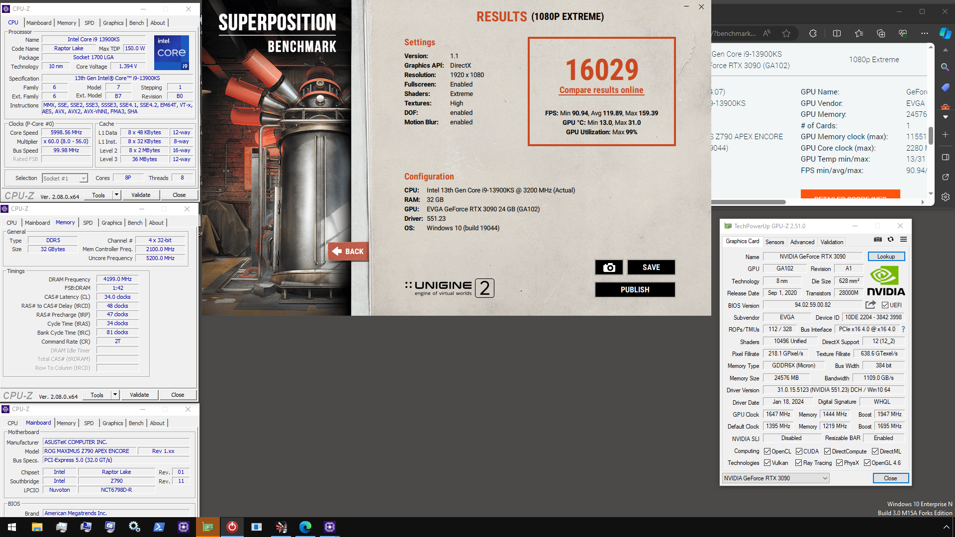Open the SPD tab in top CPU-Z window

[89, 23]
